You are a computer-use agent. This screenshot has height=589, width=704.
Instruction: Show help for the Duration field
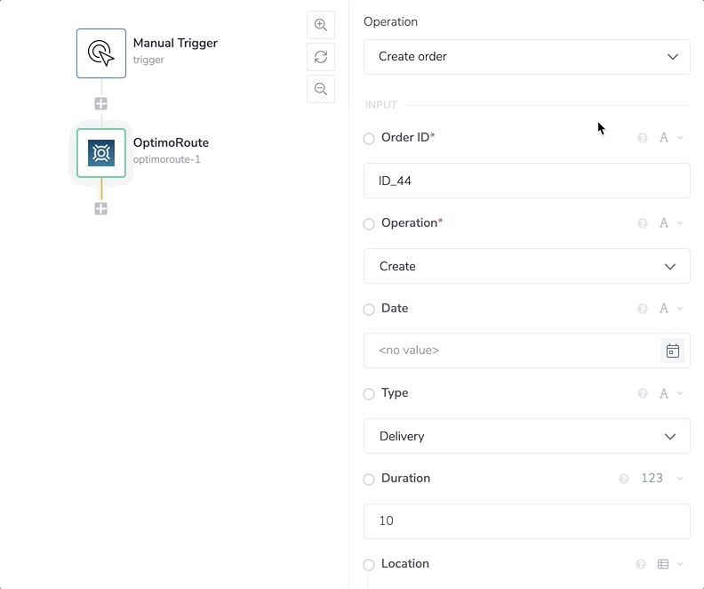point(624,479)
